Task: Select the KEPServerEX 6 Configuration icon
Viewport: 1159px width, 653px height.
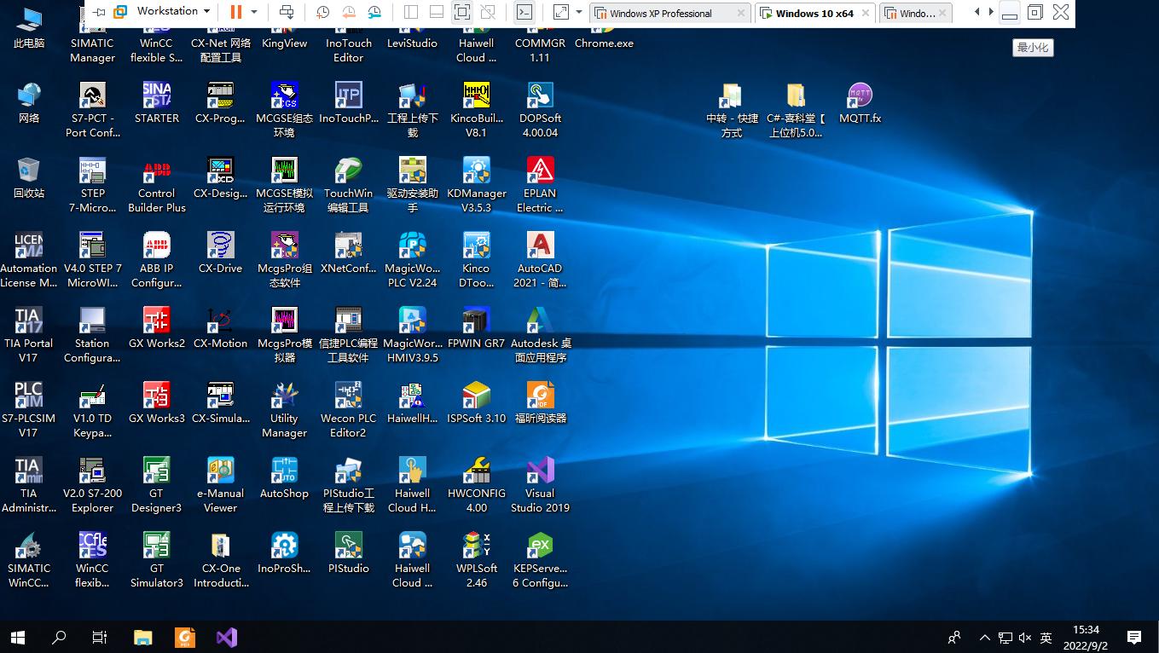Action: click(540, 546)
